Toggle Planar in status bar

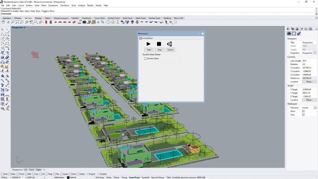tap(116, 178)
